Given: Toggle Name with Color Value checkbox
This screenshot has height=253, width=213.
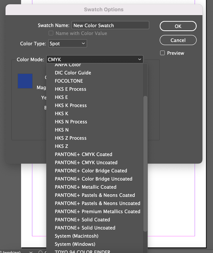Looking at the screenshot, I should pyautogui.click(x=51, y=33).
